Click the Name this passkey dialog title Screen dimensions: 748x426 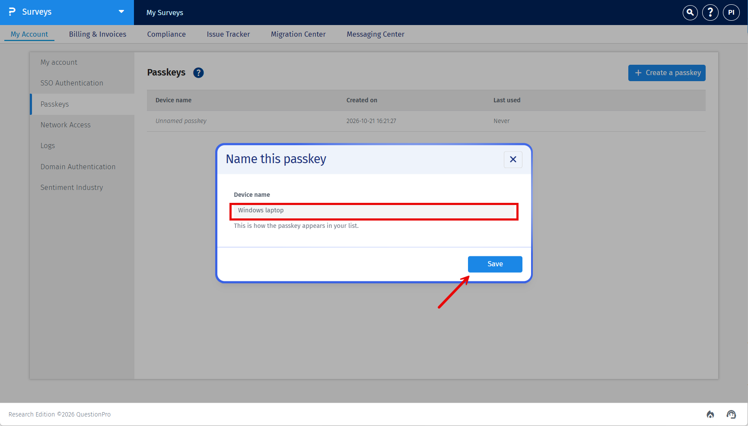point(276,159)
